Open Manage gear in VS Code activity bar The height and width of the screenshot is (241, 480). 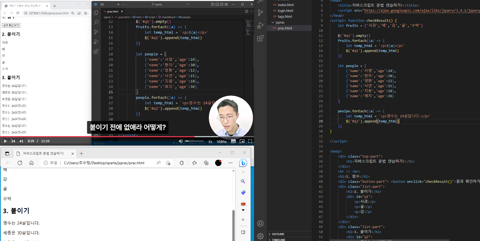pyautogui.click(x=260, y=236)
